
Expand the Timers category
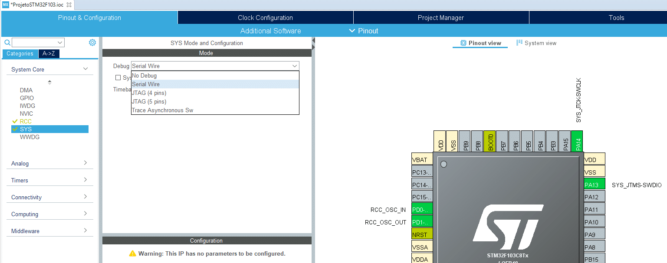coord(85,180)
